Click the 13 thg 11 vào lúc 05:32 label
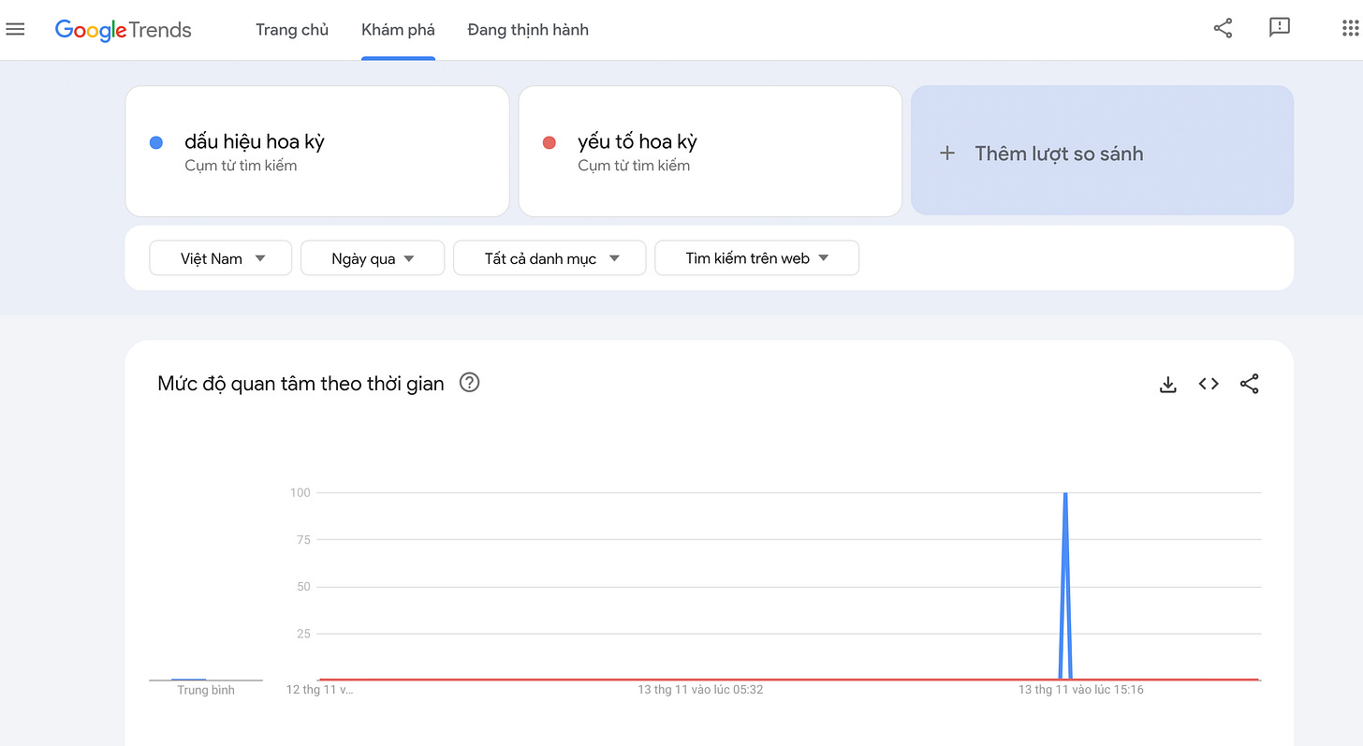 tap(700, 690)
